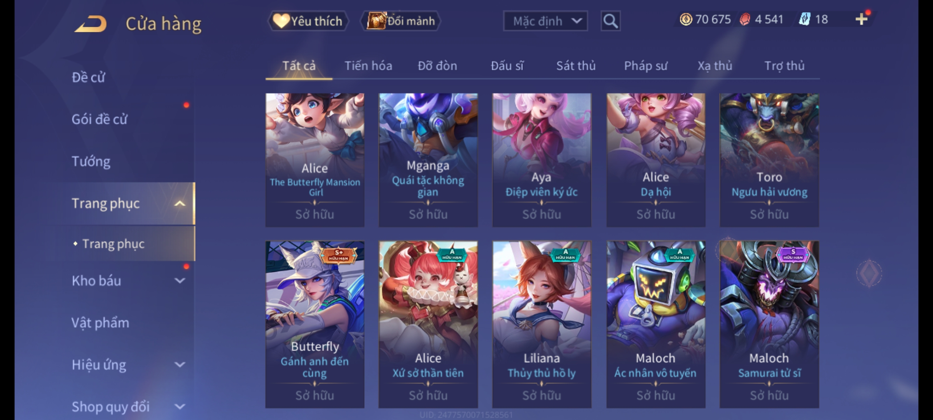This screenshot has height=420, width=933.
Task: Open Đổi mảnh shard exchange
Action: (x=401, y=21)
